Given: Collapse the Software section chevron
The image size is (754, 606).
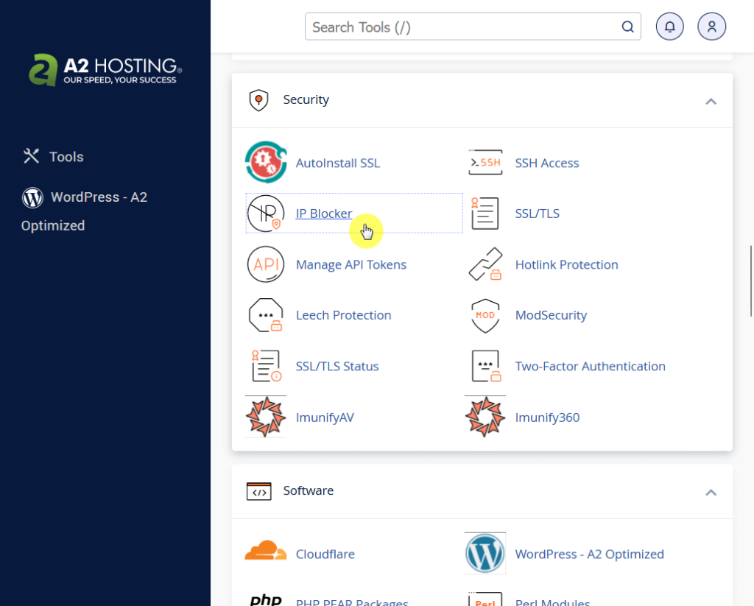Looking at the screenshot, I should click(711, 493).
